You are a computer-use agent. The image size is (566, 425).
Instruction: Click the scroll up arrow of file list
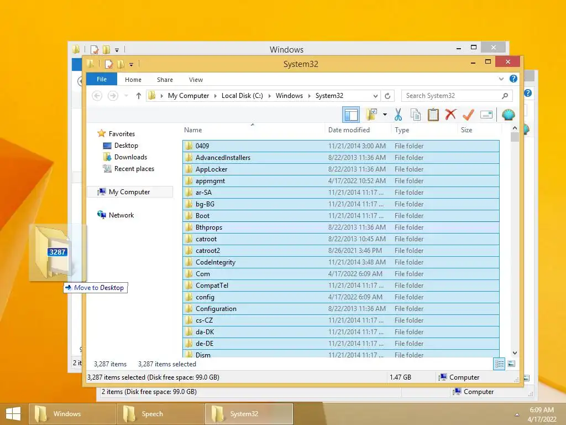[x=515, y=128]
